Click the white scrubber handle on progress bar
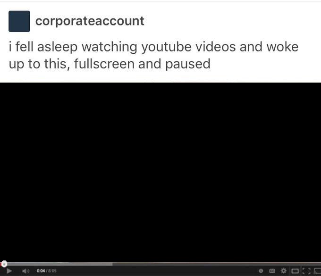The height and width of the screenshot is (276, 321). point(4,264)
